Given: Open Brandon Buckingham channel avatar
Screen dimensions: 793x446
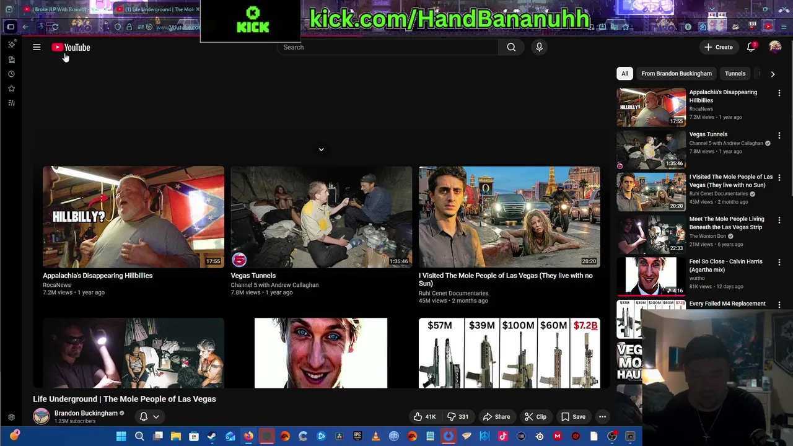Looking at the screenshot, I should click(42, 416).
